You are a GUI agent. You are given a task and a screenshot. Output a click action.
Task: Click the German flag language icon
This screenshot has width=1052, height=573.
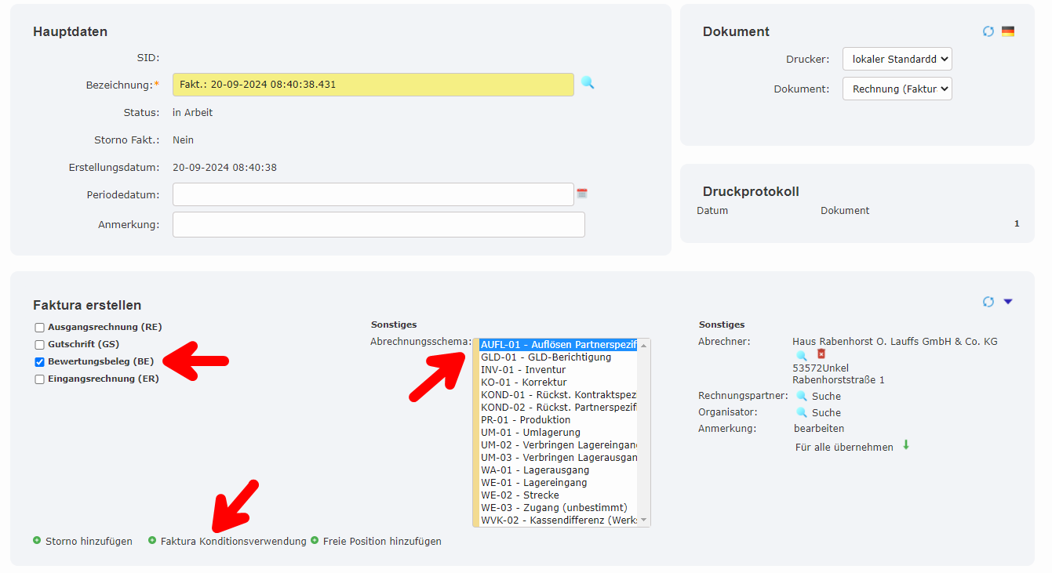coord(1008,31)
